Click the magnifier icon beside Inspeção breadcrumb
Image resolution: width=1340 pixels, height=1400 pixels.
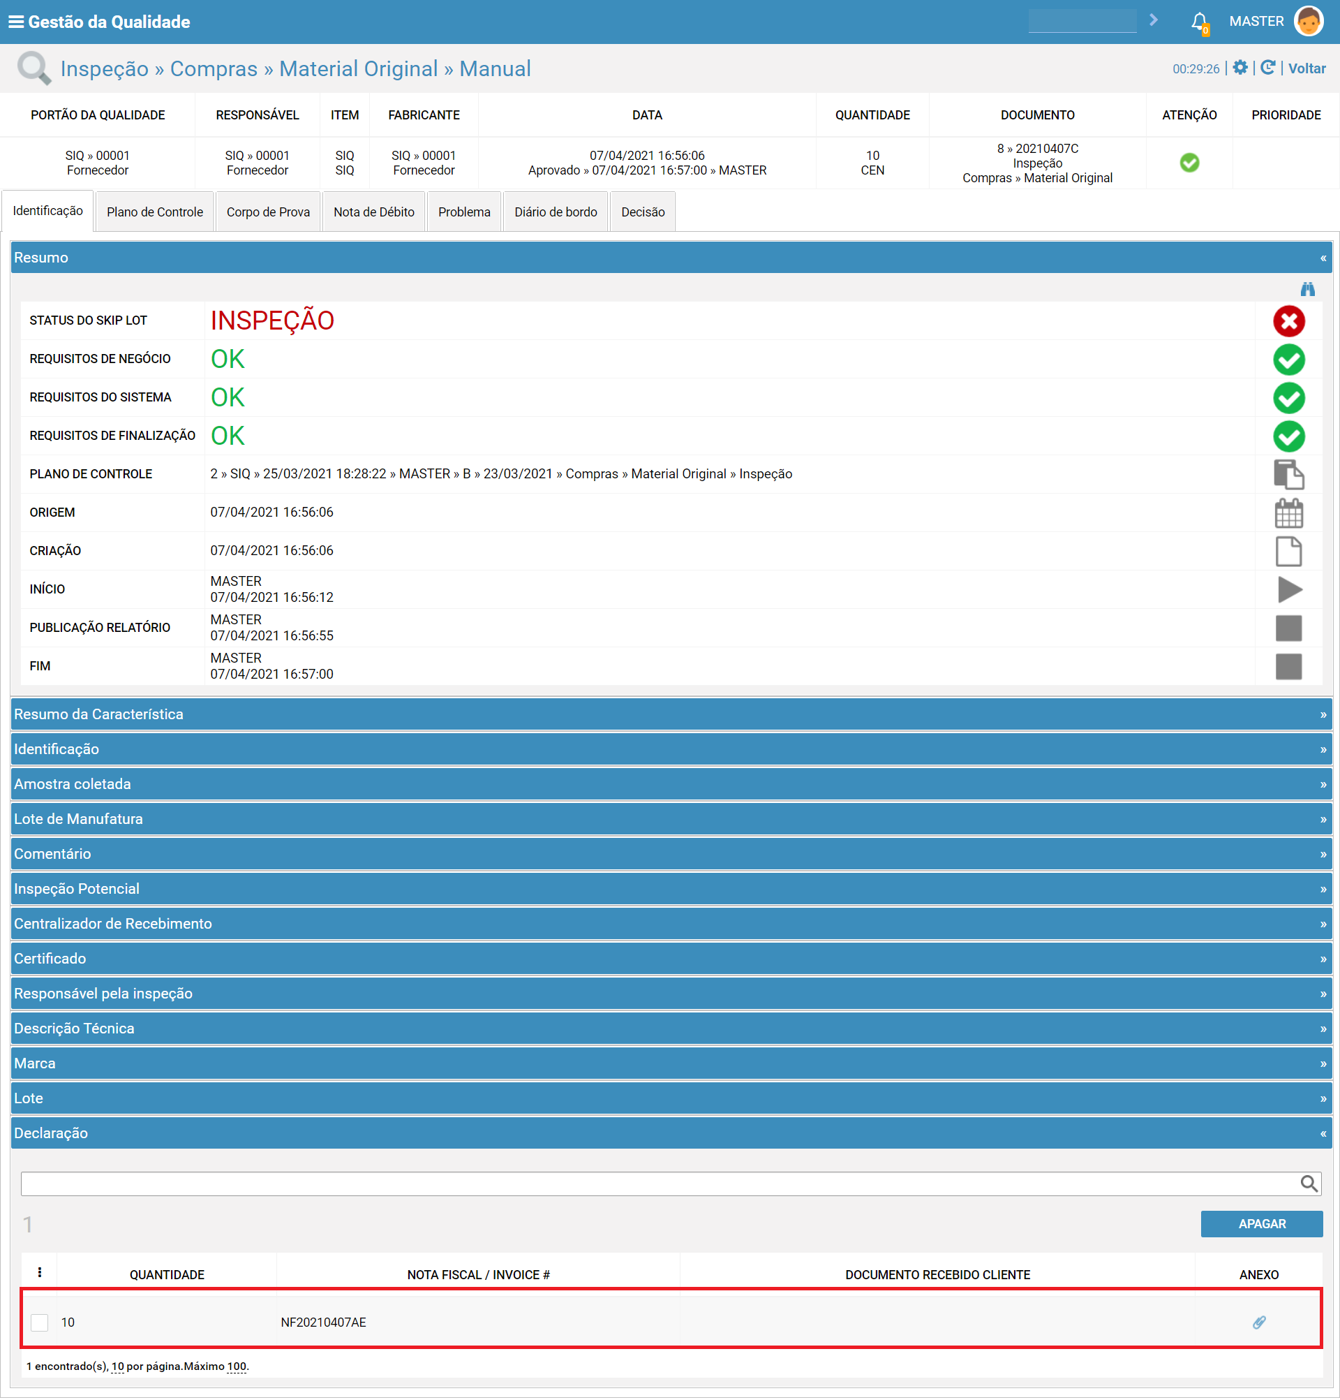[33, 68]
